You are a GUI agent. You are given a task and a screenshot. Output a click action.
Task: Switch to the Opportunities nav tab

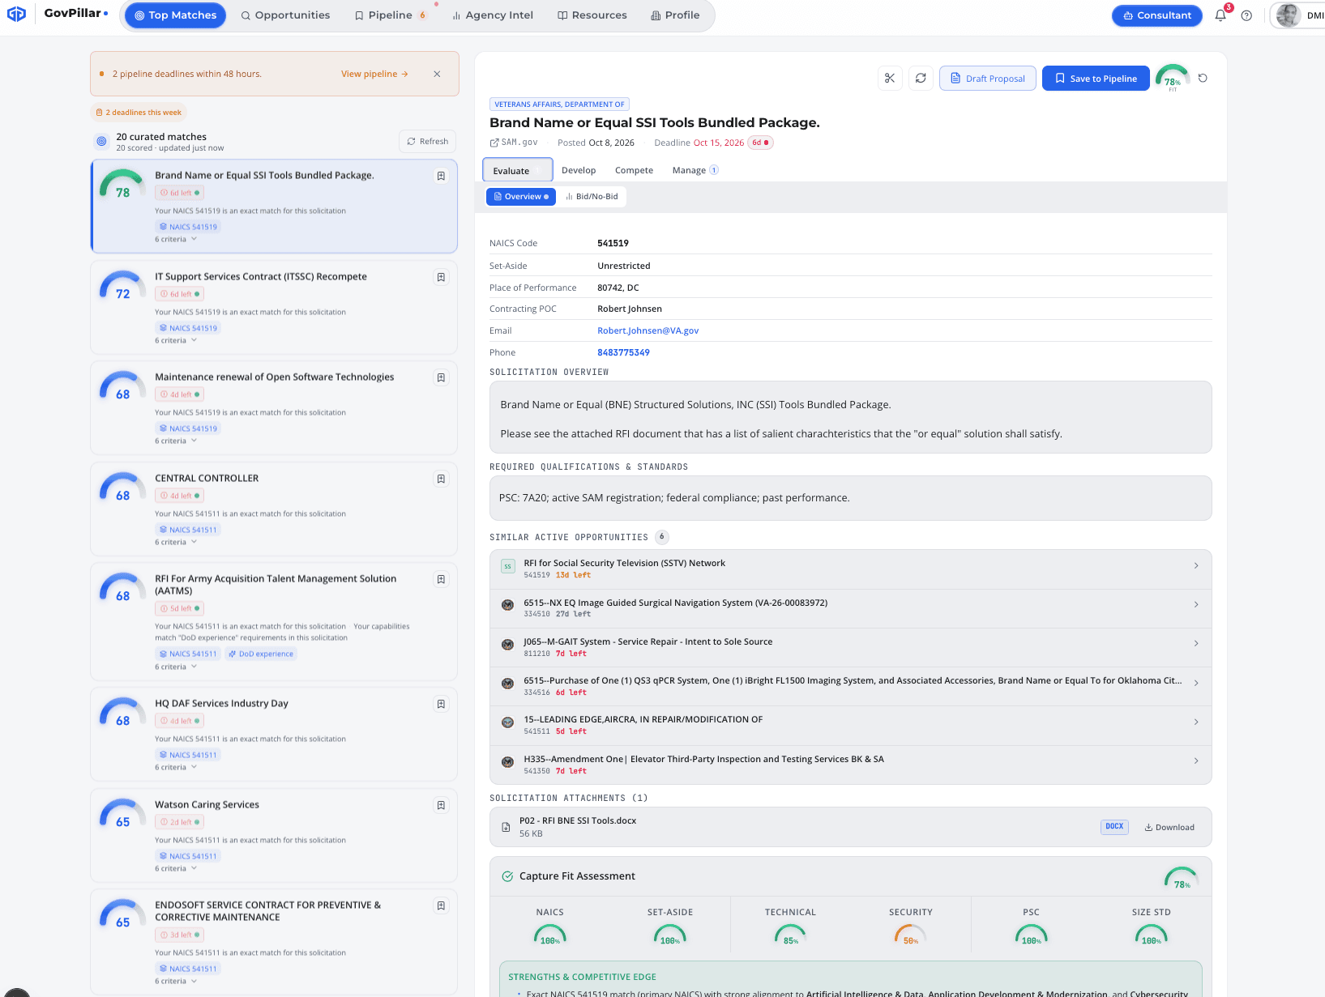point(285,15)
